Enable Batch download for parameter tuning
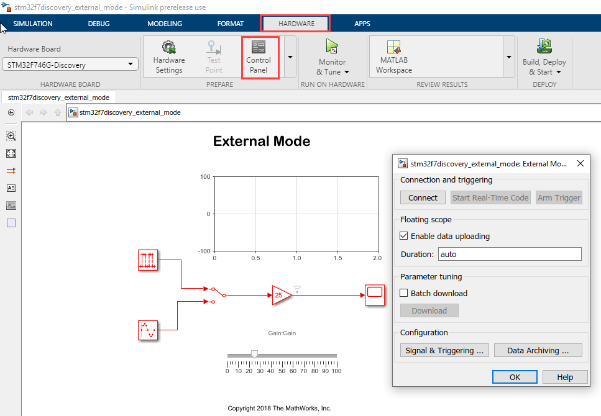The height and width of the screenshot is (416, 601). point(403,292)
